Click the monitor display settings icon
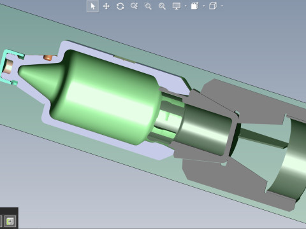This screenshot has height=229, width=306. tap(177, 6)
